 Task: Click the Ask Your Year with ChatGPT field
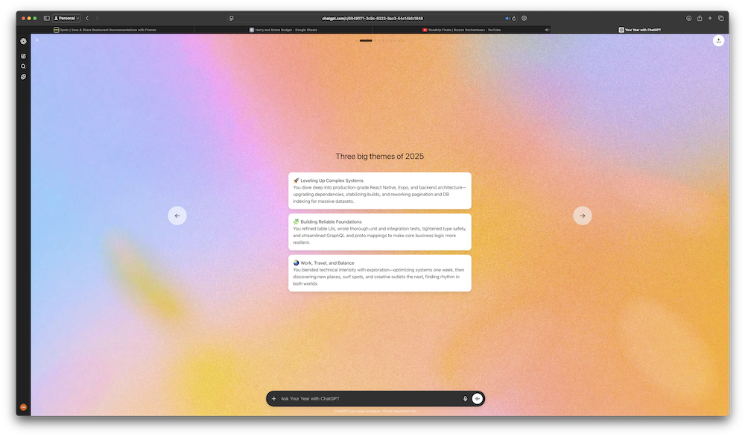click(x=365, y=399)
